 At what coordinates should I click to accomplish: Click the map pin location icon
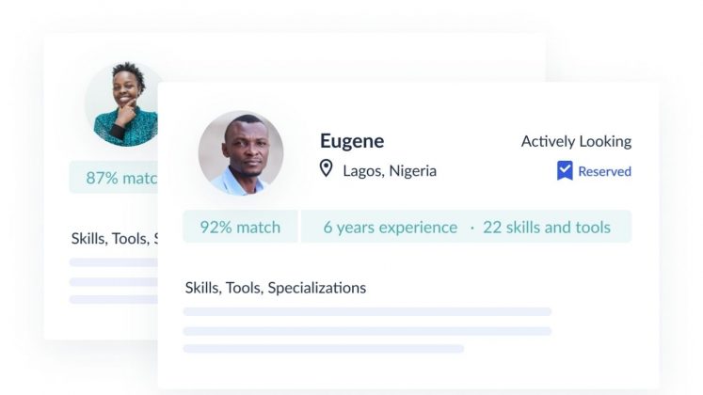(326, 169)
